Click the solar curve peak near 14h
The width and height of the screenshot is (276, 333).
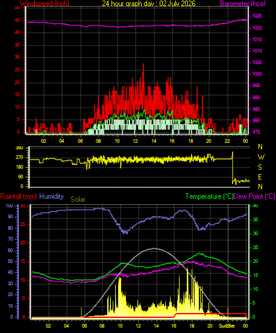point(154,248)
